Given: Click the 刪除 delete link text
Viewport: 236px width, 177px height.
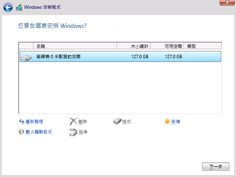Looking at the screenshot, I should point(82,122).
